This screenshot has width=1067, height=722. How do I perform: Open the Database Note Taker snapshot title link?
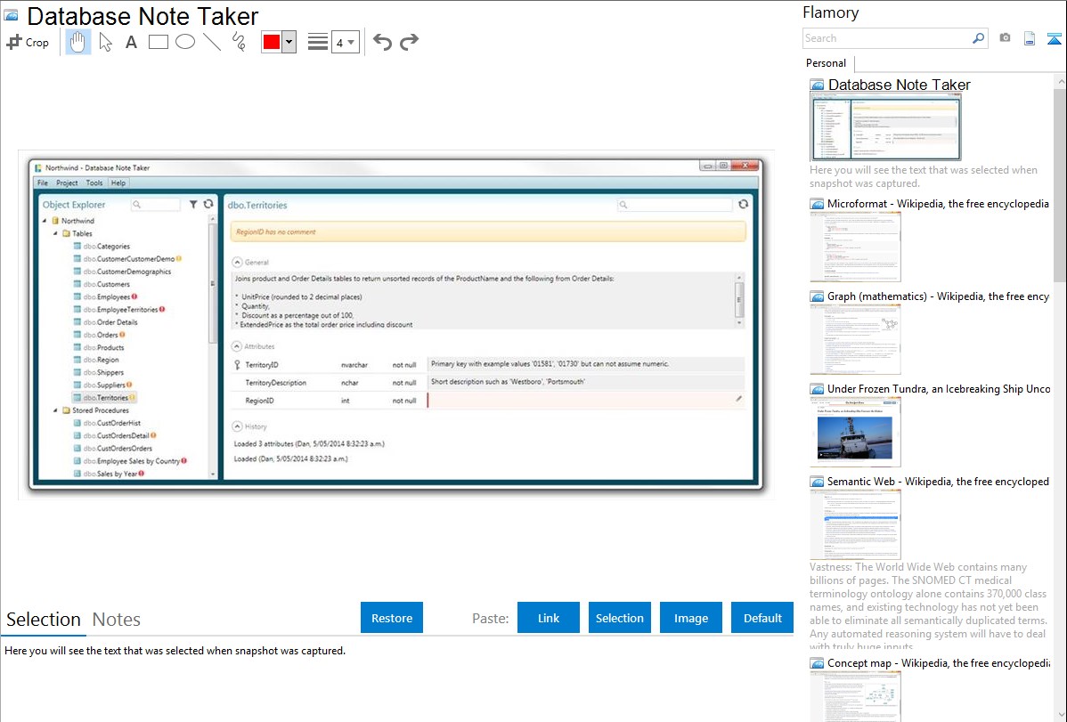[899, 85]
